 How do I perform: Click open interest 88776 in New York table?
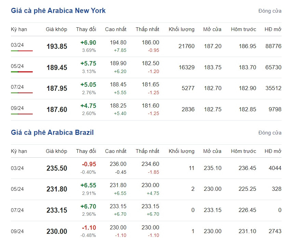(x=273, y=46)
